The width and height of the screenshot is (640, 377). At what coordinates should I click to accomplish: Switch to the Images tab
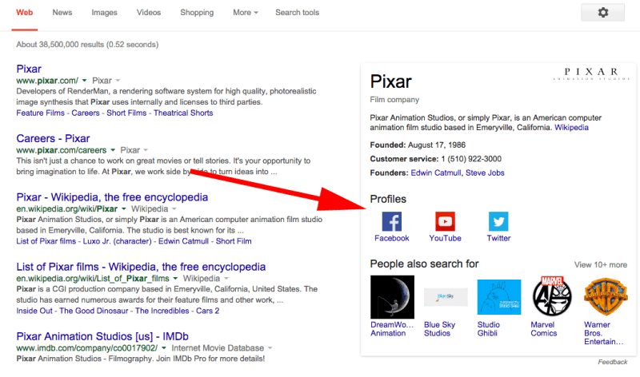coord(104,13)
